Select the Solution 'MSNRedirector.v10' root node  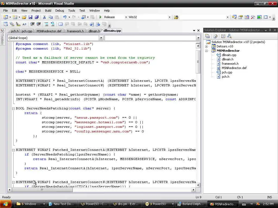click(x=238, y=42)
